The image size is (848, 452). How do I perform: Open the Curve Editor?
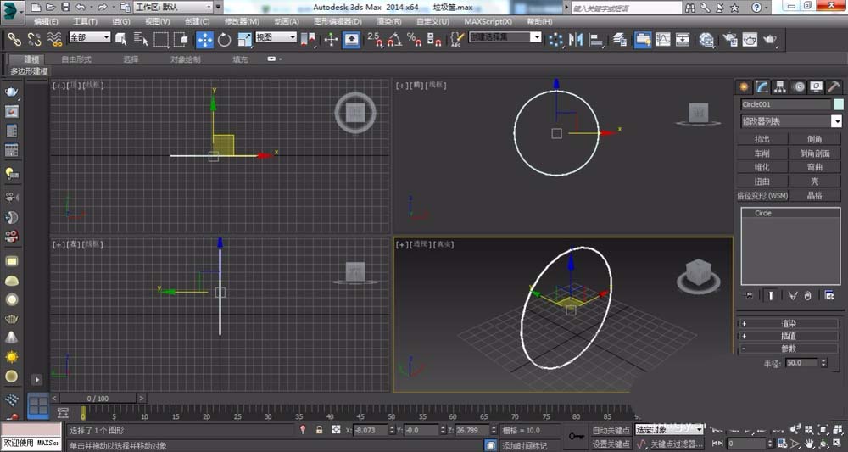661,39
